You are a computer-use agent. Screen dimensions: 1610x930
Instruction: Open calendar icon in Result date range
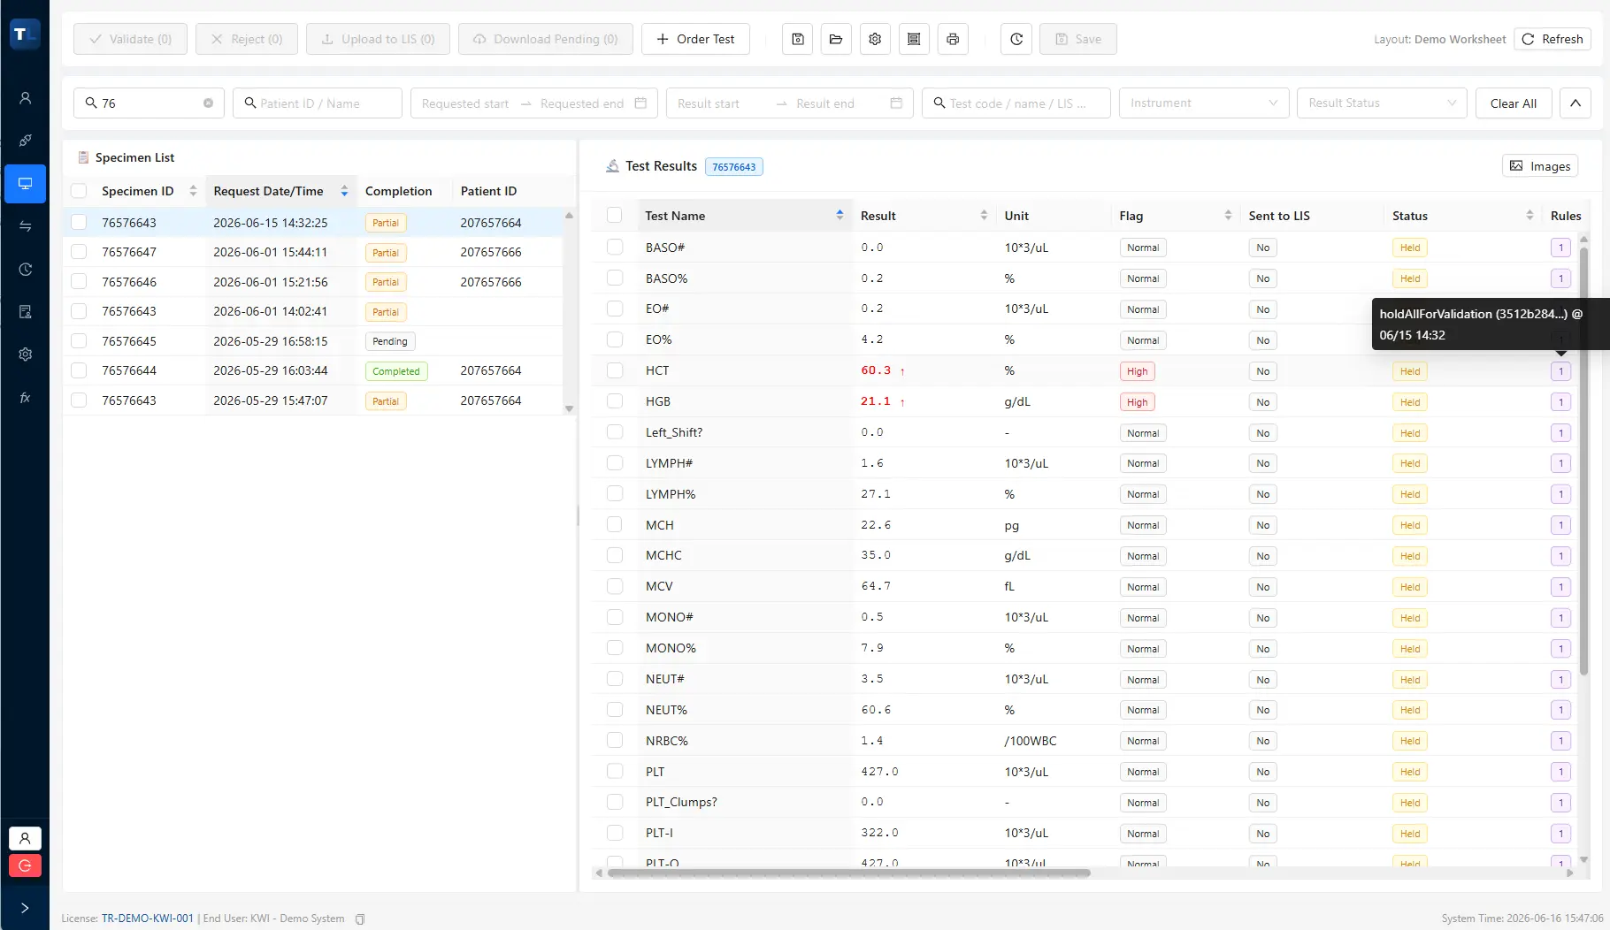896,103
